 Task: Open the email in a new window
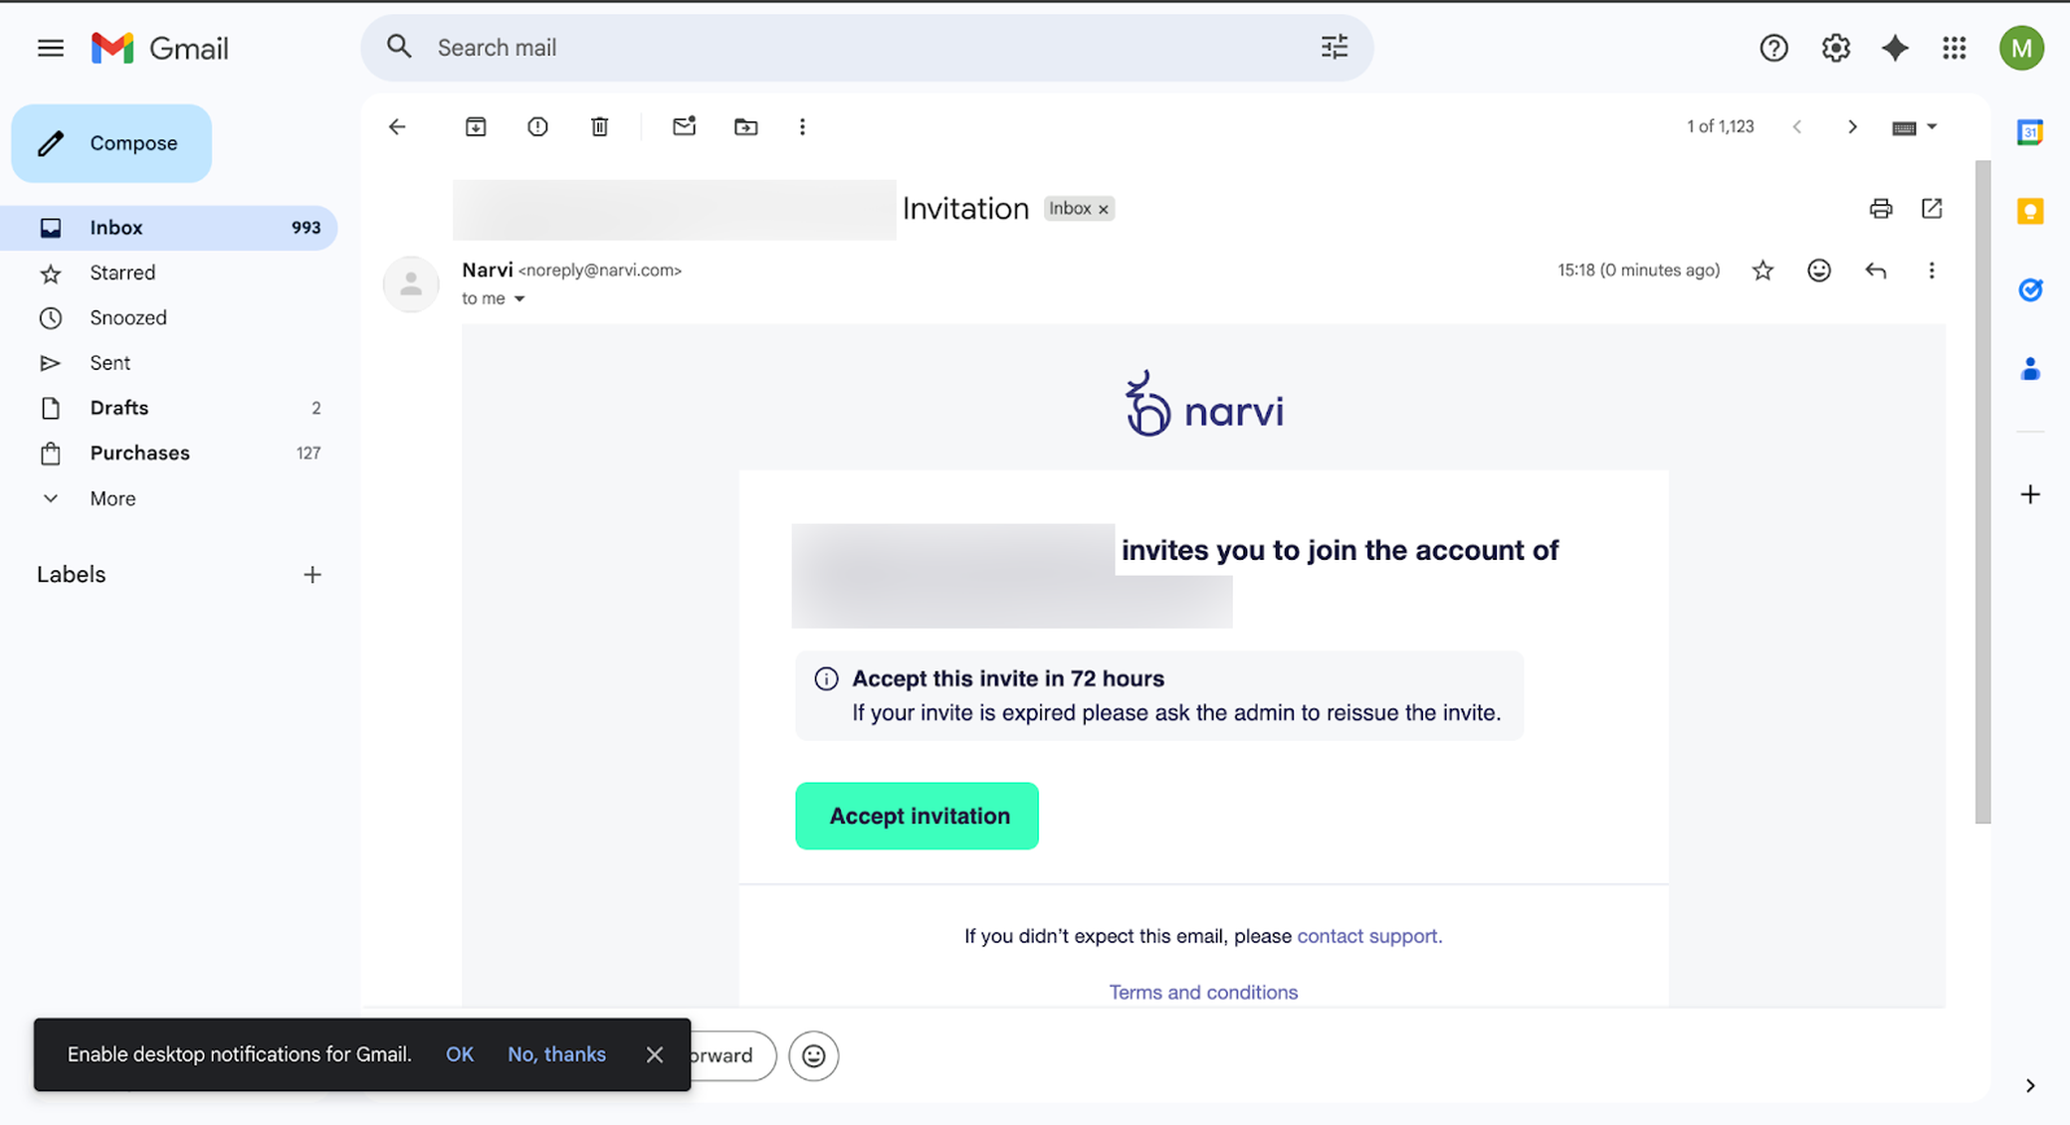[x=1932, y=209]
